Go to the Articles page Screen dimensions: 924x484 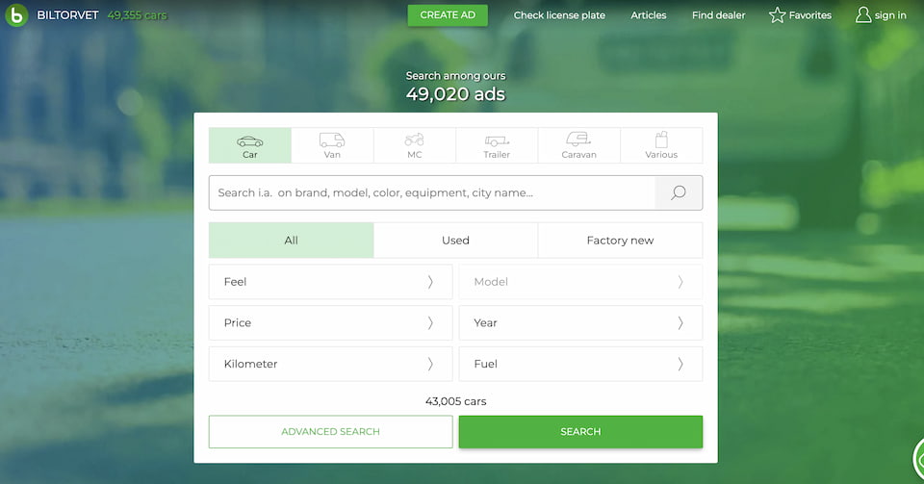[x=649, y=15]
